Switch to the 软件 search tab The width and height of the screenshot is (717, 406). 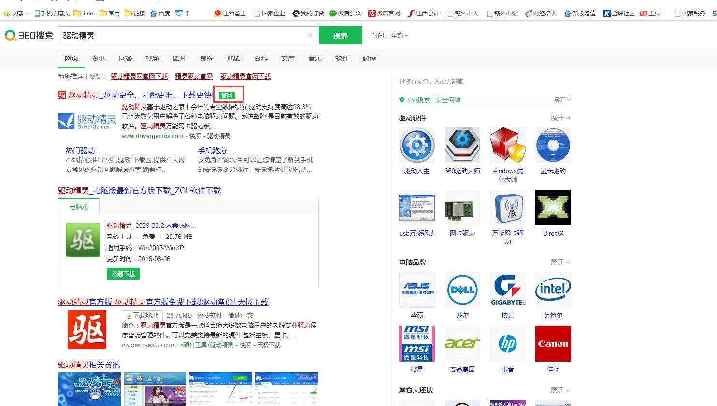pos(342,58)
